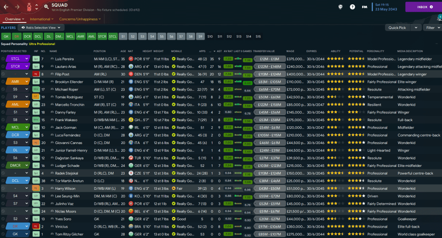442x238 pixels.
Task: Check the selection circle for Jack Gorman
Action: point(3,128)
